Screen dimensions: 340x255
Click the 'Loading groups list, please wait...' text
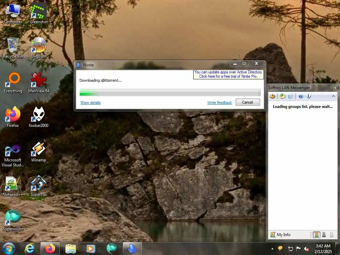[303, 107]
